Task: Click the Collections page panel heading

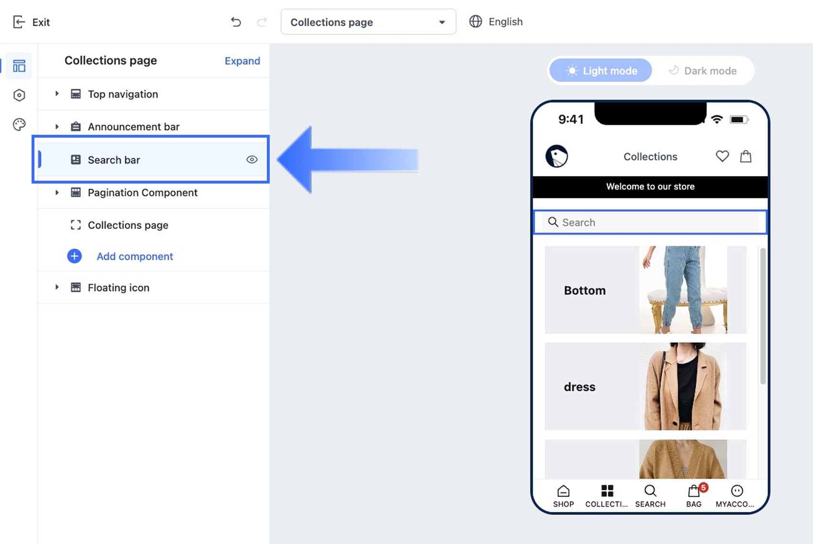Action: [x=111, y=61]
